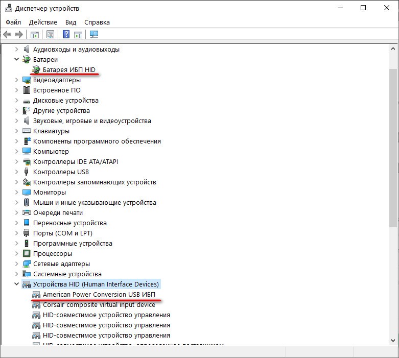Show/hide console tree toolbar icon

click(35, 34)
